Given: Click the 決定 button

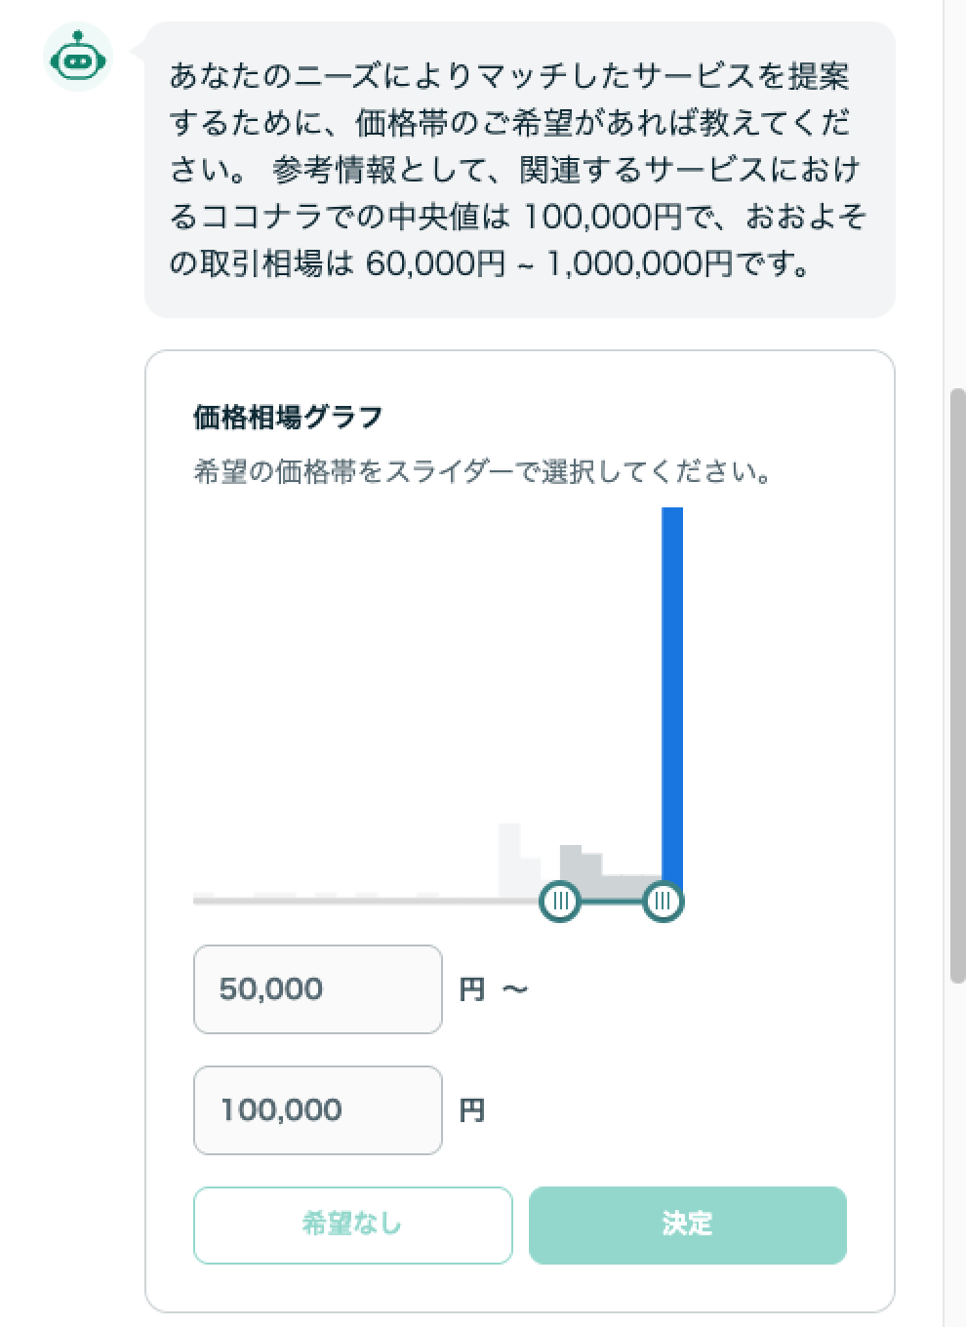Looking at the screenshot, I should (688, 1226).
